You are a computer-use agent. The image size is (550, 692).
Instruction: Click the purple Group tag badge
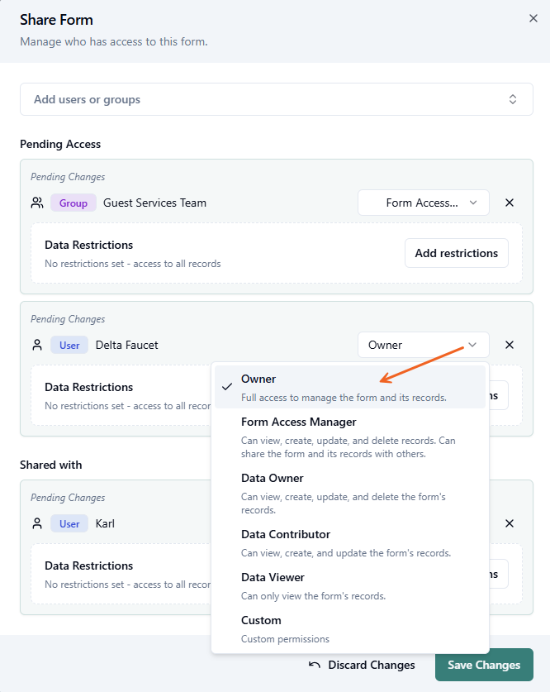tap(73, 203)
